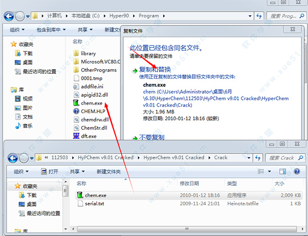This screenshot has height=236, width=308.
Task: Select the Microsoft.VC80 folder
Action: (97, 62)
